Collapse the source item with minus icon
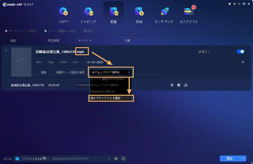This screenshot has height=164, width=253. click(6, 50)
